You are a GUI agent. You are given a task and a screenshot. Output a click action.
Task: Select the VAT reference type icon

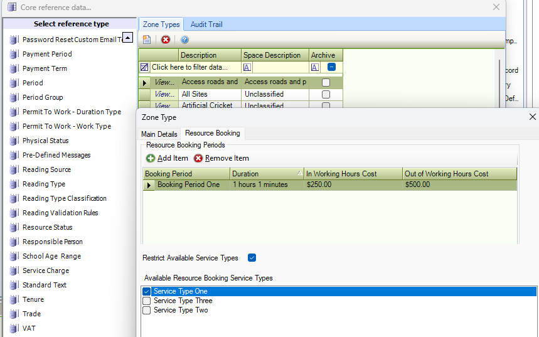[14, 328]
